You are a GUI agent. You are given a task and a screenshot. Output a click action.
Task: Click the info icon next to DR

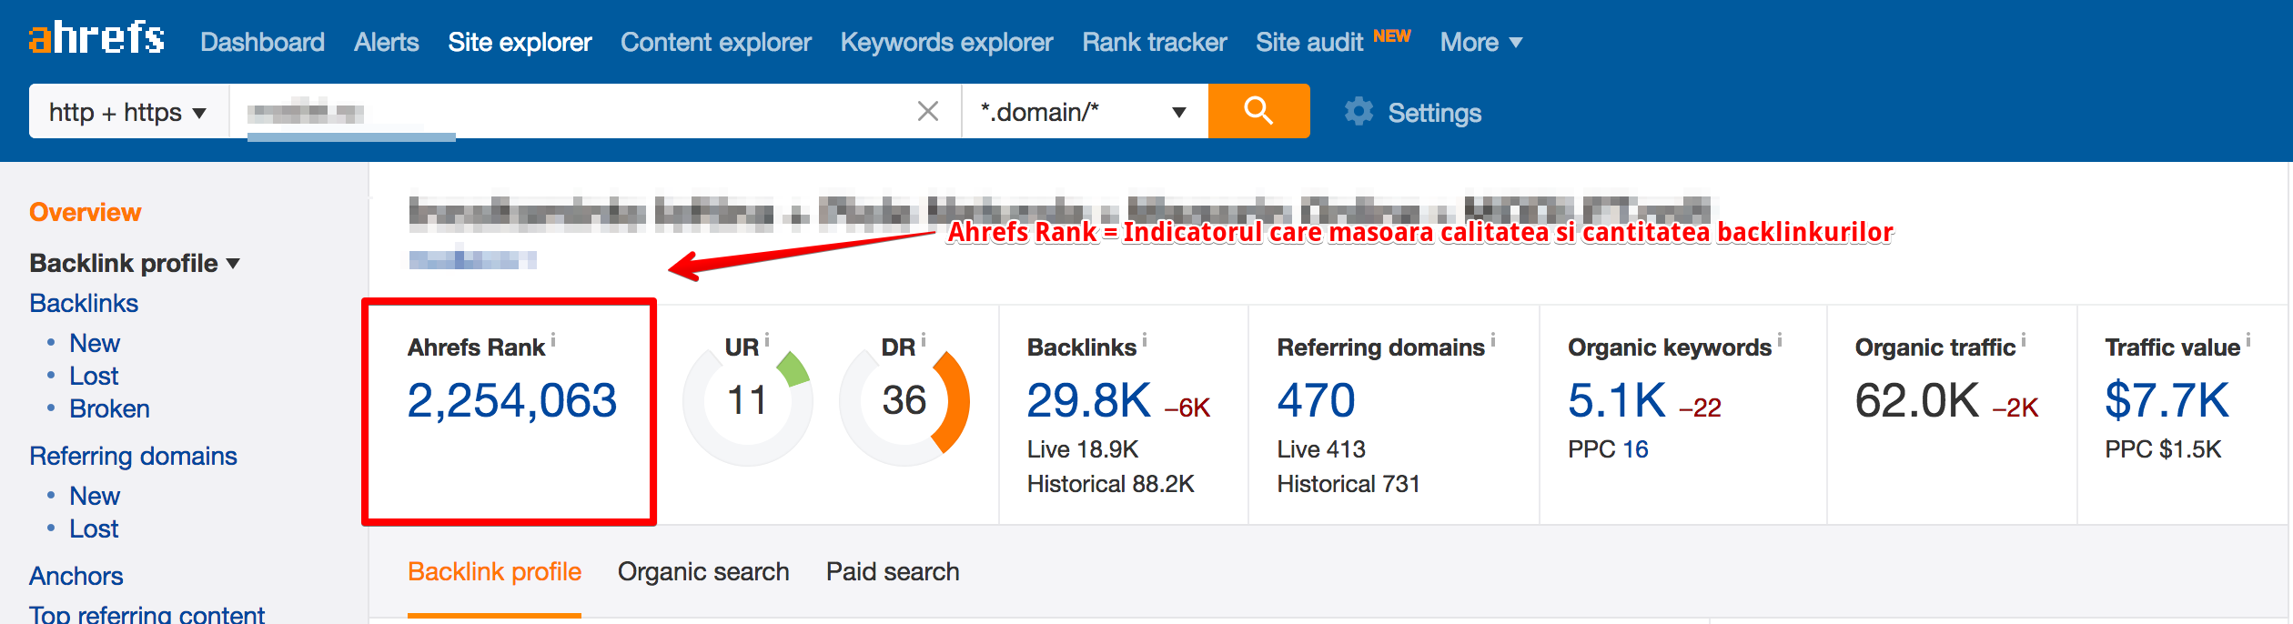point(924,340)
